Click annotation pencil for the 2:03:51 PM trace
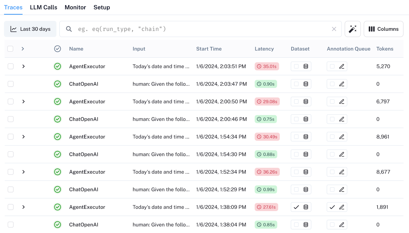This screenshot has width=409, height=233. (342, 66)
